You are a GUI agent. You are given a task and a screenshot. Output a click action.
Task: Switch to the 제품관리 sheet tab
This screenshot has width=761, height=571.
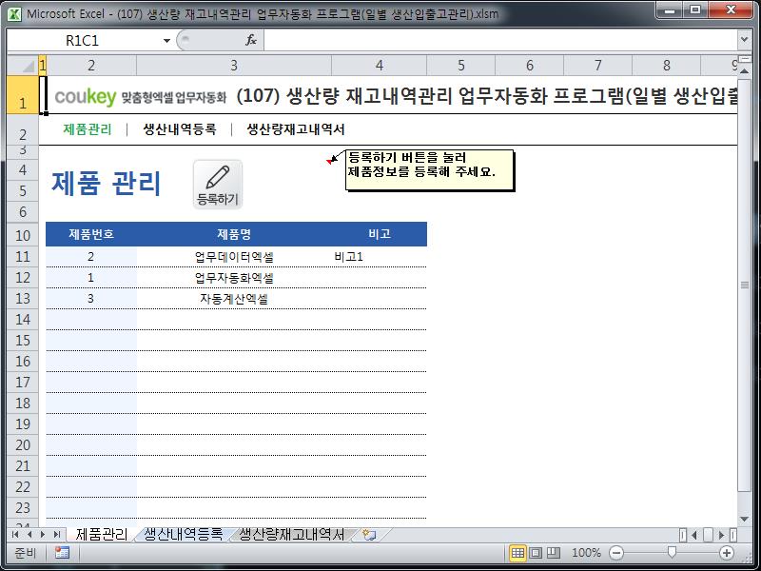[x=102, y=535]
